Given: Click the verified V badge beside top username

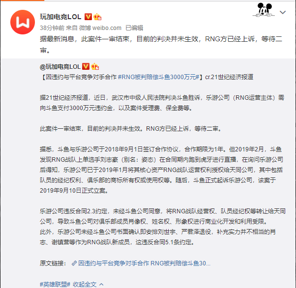Looking at the screenshot, I should pos(88,17).
